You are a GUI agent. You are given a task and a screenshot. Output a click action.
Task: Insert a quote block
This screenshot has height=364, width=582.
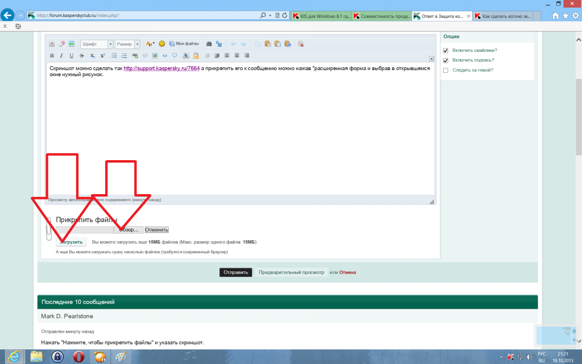pyautogui.click(x=175, y=56)
